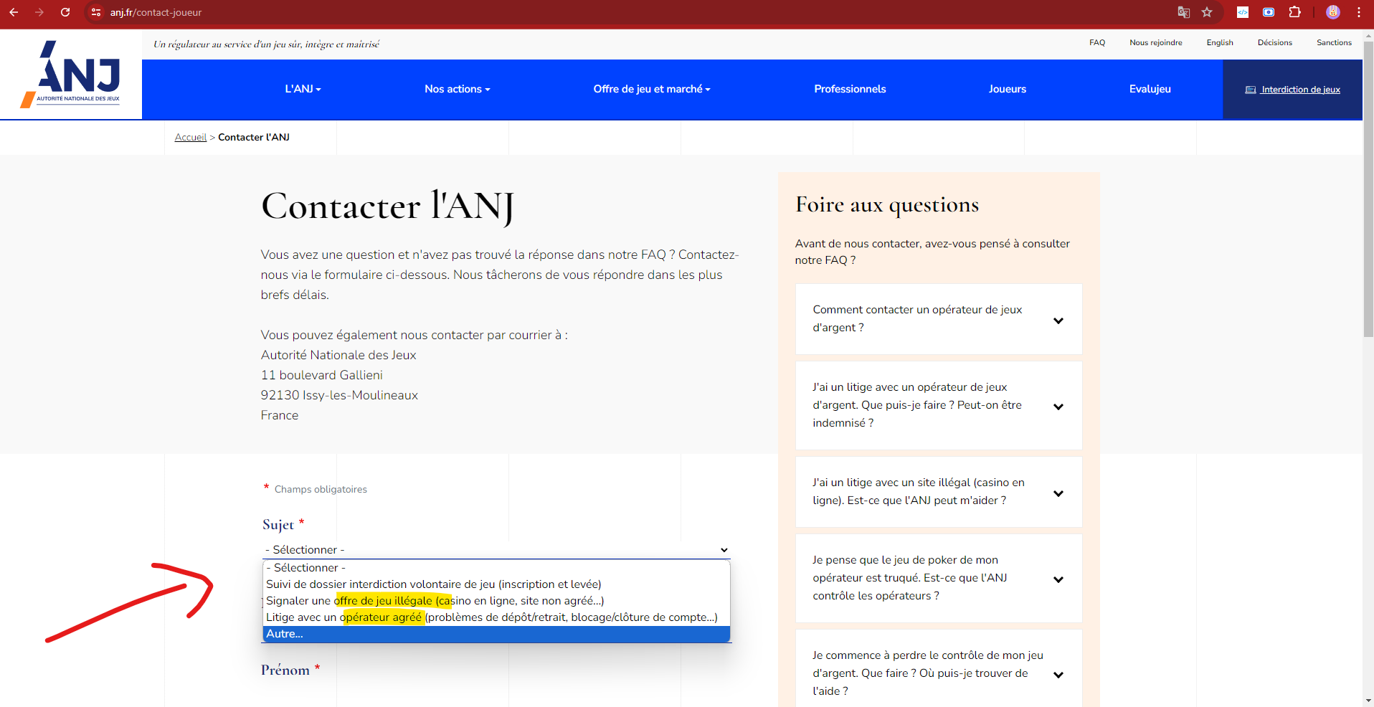
Task: Click the scrollbar down arrow
Action: click(1368, 701)
